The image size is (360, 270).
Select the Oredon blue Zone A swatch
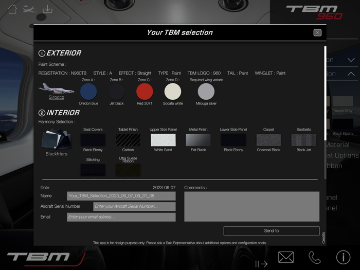coord(88,92)
